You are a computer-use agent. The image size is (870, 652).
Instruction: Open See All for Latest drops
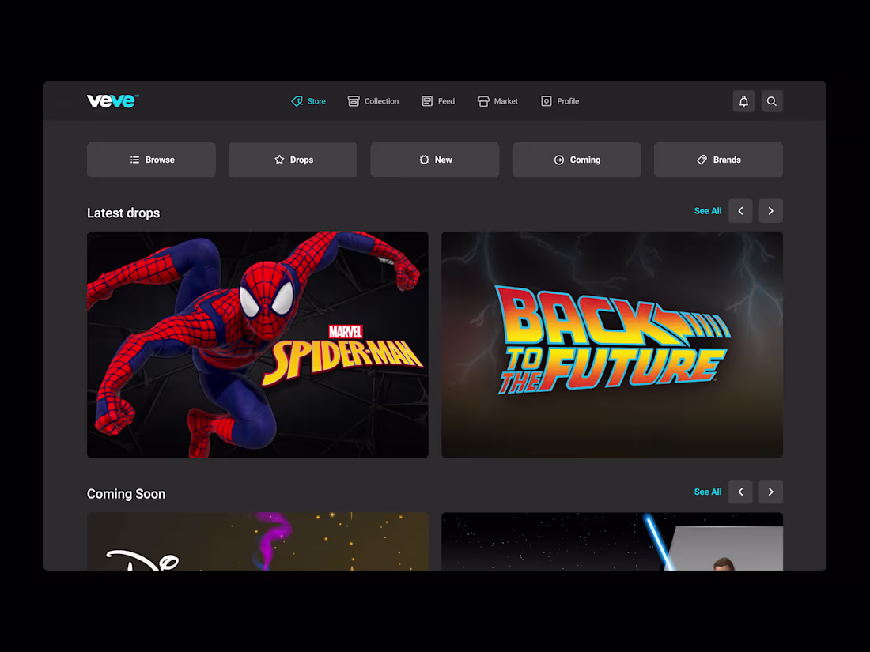[707, 210]
